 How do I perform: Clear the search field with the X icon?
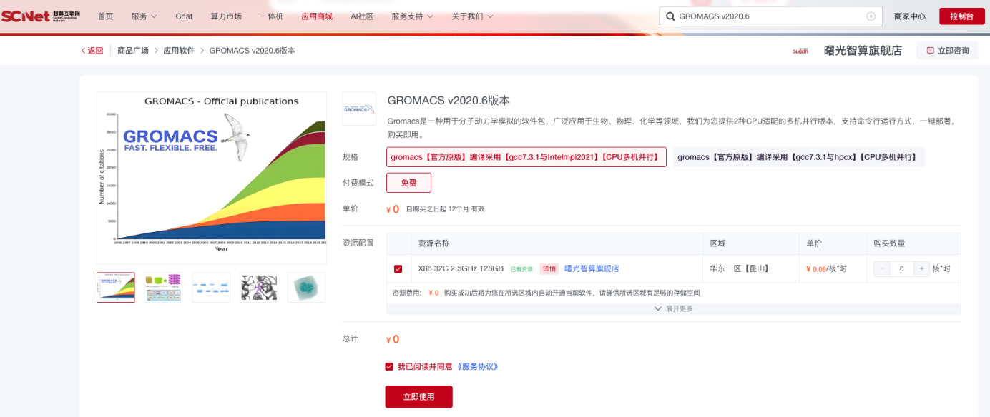coord(871,16)
